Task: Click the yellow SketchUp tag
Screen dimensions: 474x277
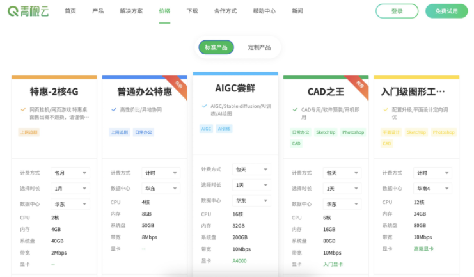Action: pos(416,132)
